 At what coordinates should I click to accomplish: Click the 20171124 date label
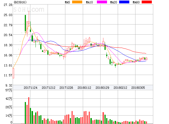[x=30, y=88]
